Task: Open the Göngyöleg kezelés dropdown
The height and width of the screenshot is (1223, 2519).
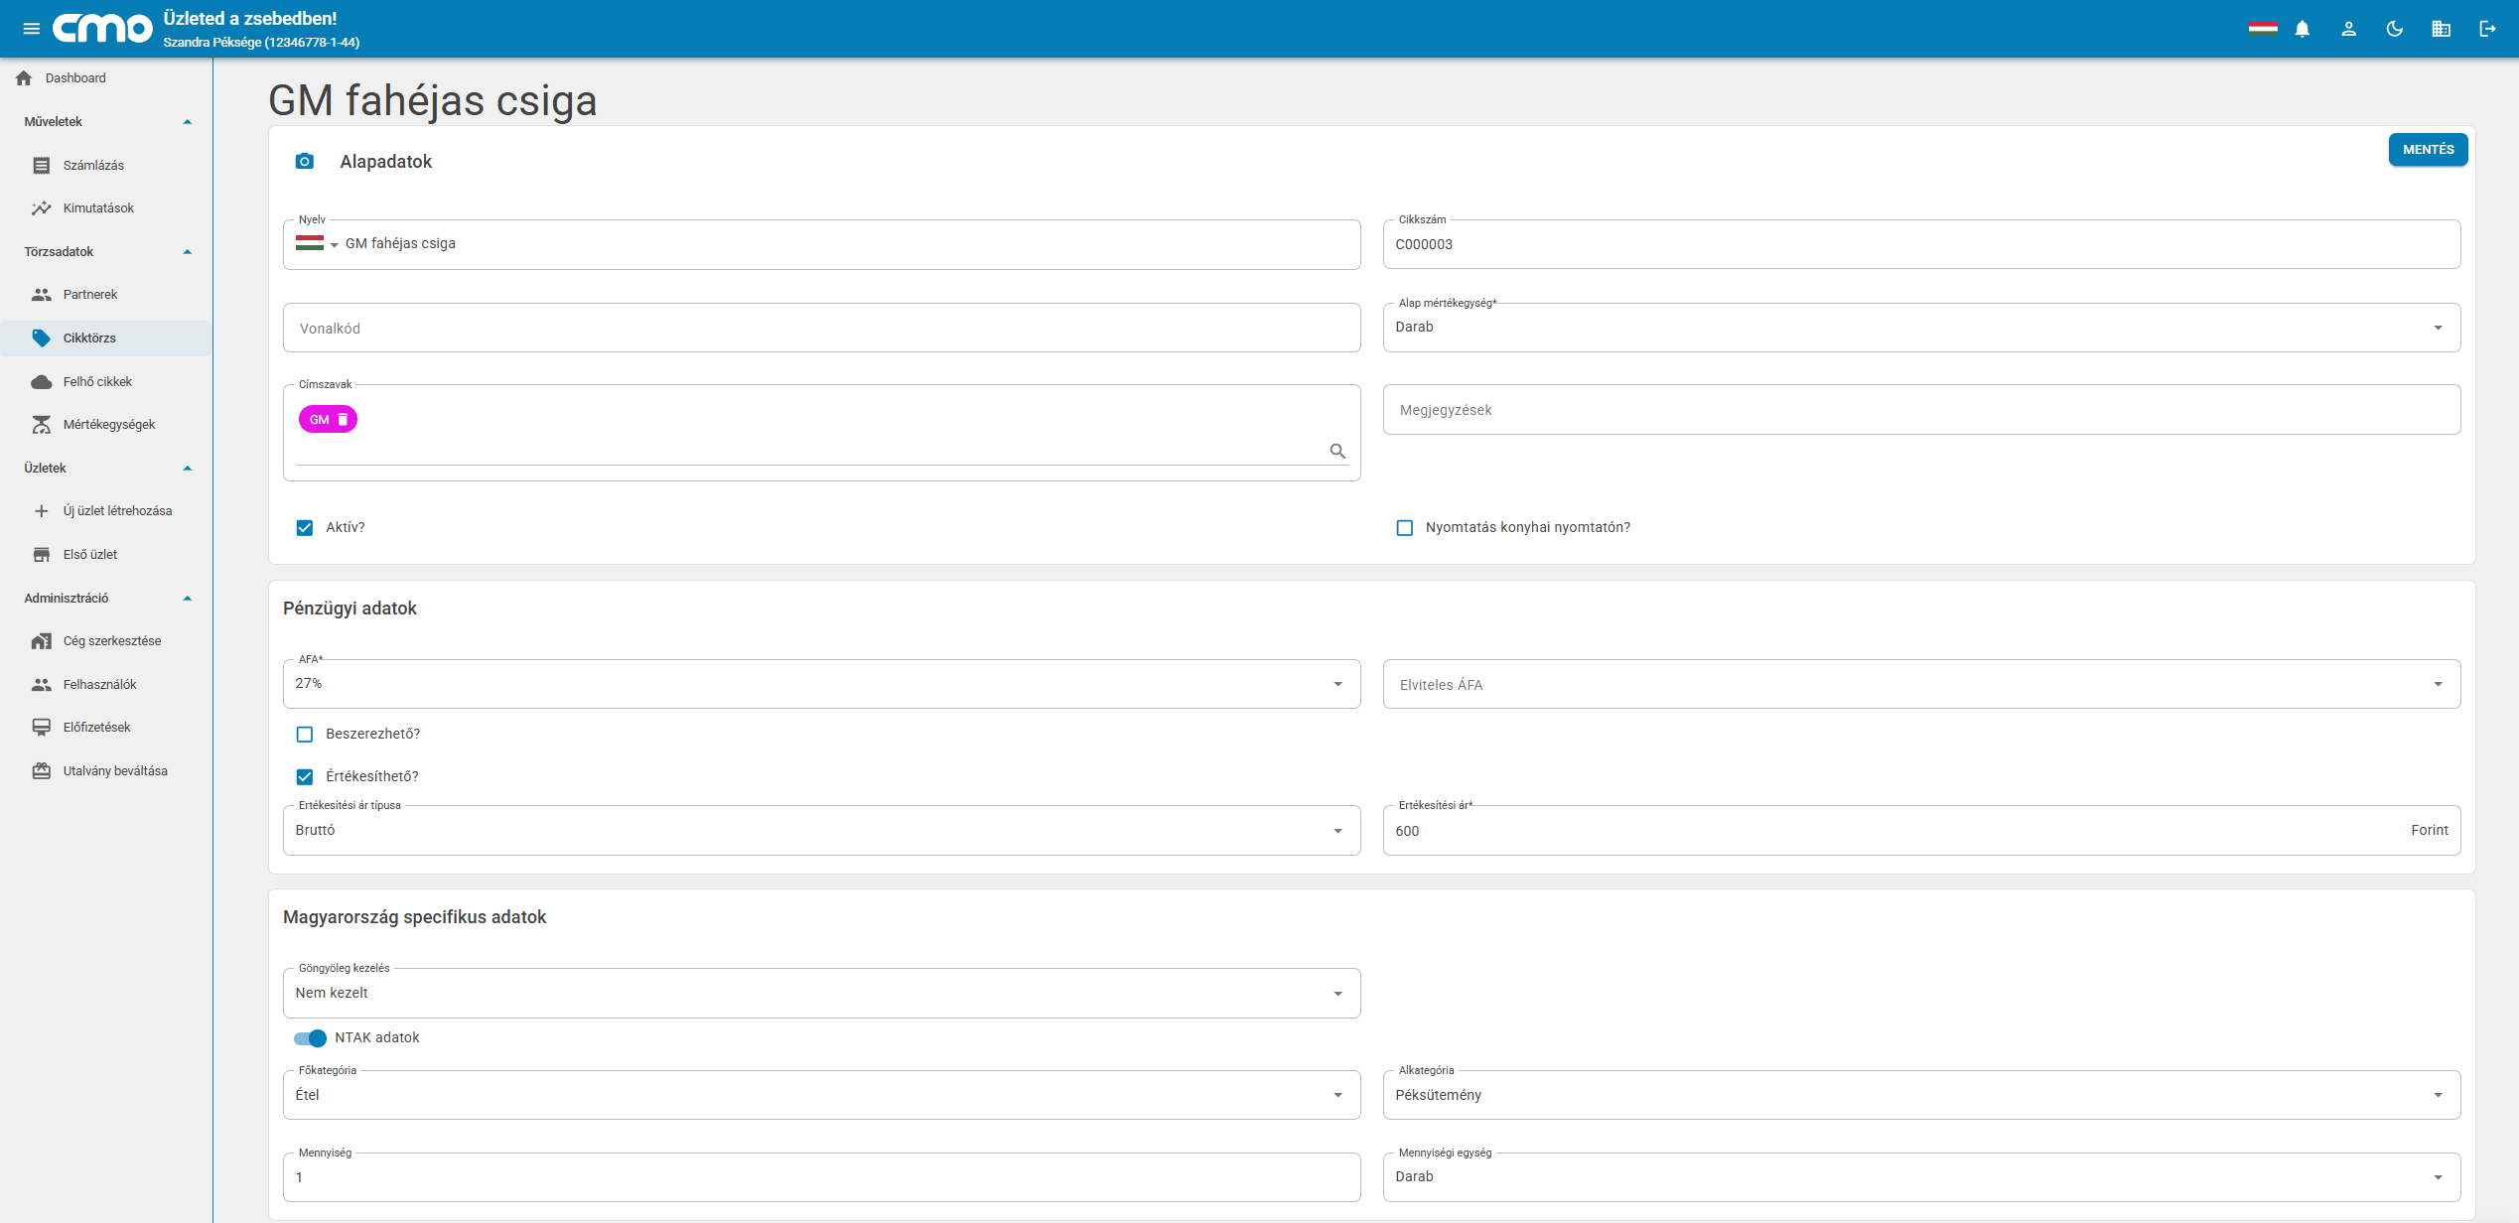Action: pyautogui.click(x=821, y=993)
